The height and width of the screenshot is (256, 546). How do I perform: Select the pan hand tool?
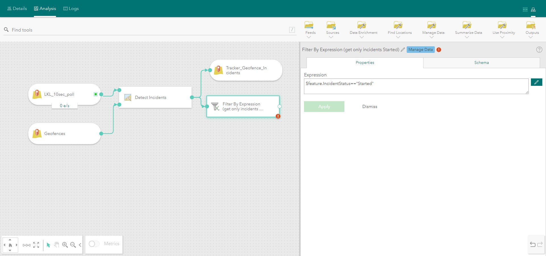57,245
